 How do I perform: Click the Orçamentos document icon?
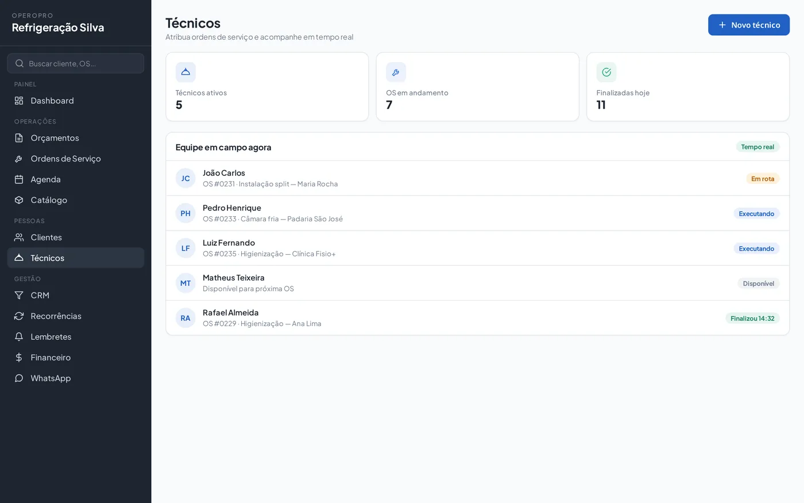[19, 138]
